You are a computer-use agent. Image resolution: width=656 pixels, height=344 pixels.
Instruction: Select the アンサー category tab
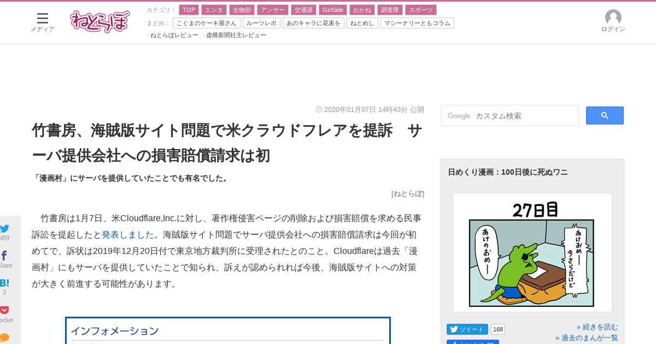273,10
